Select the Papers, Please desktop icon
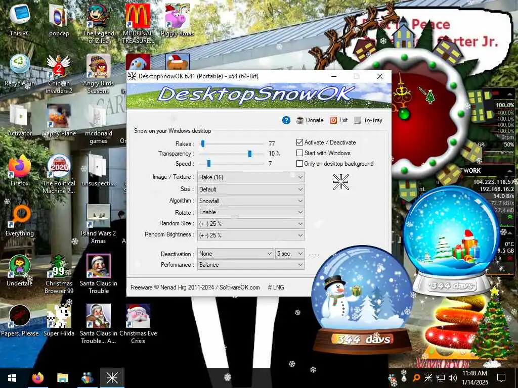 coord(20,321)
